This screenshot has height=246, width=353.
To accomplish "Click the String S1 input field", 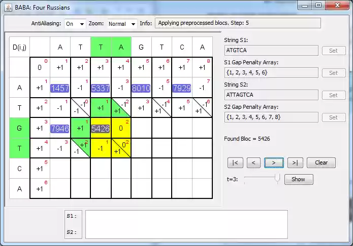I will point(271,50).
